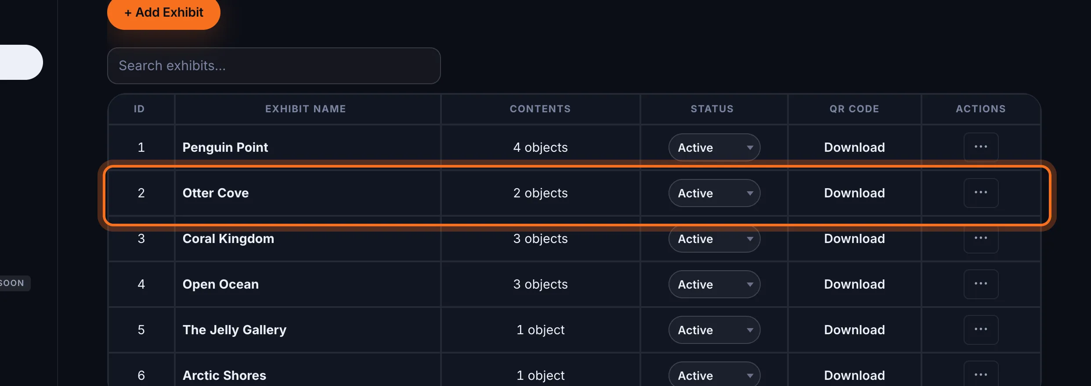Download QR code for Penguin Point

tap(854, 147)
